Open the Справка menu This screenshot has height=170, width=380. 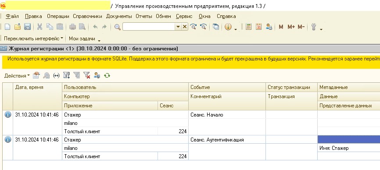[x=226, y=16]
